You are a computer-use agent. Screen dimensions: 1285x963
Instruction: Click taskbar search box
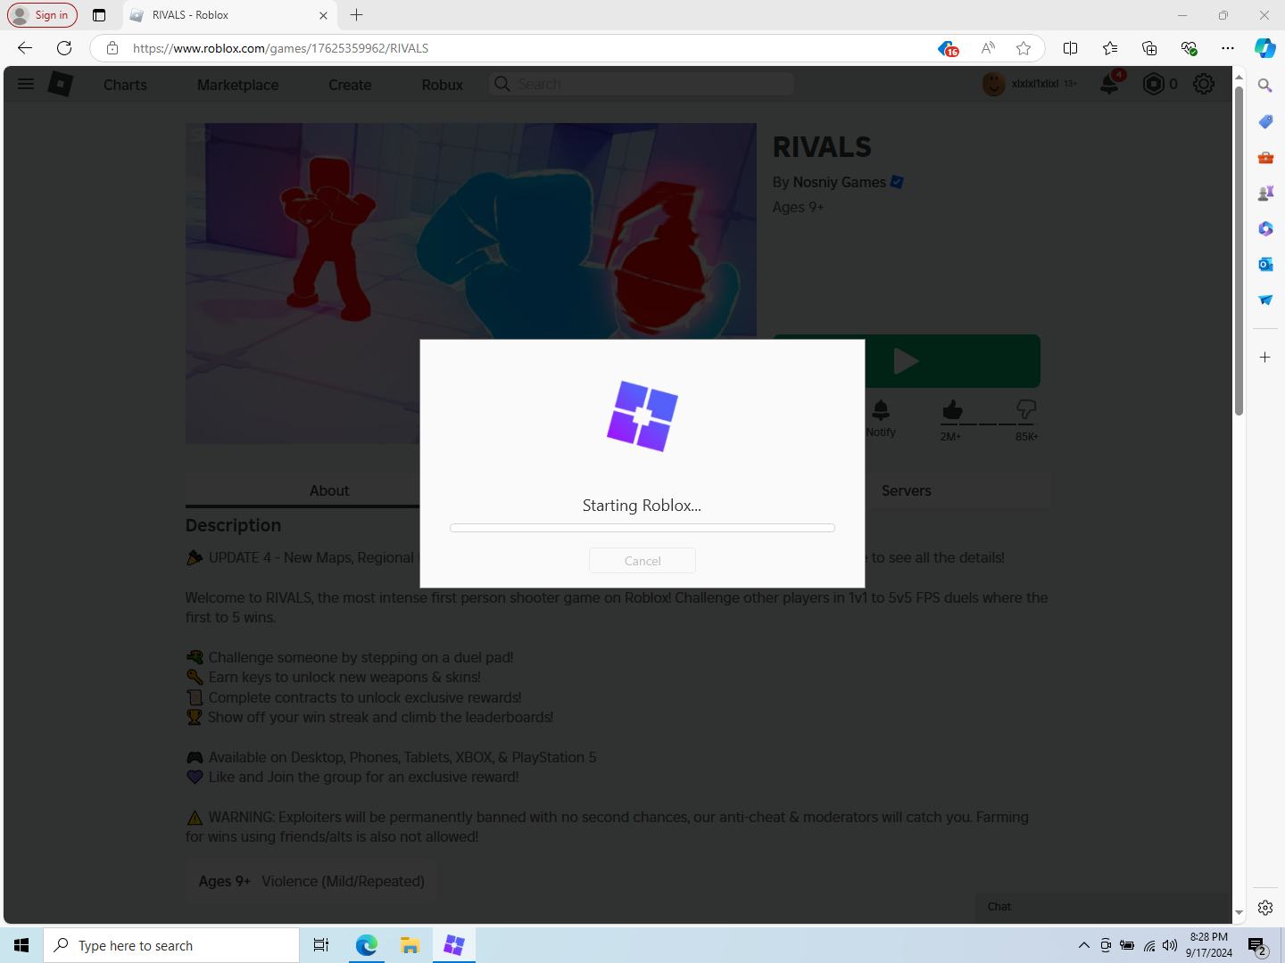pyautogui.click(x=171, y=945)
